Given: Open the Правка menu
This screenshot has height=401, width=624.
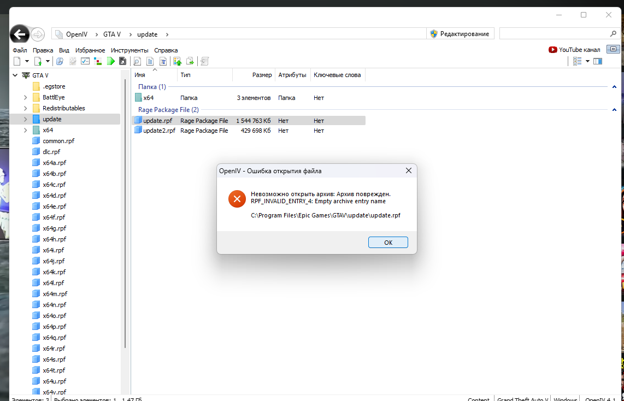Looking at the screenshot, I should tap(43, 50).
